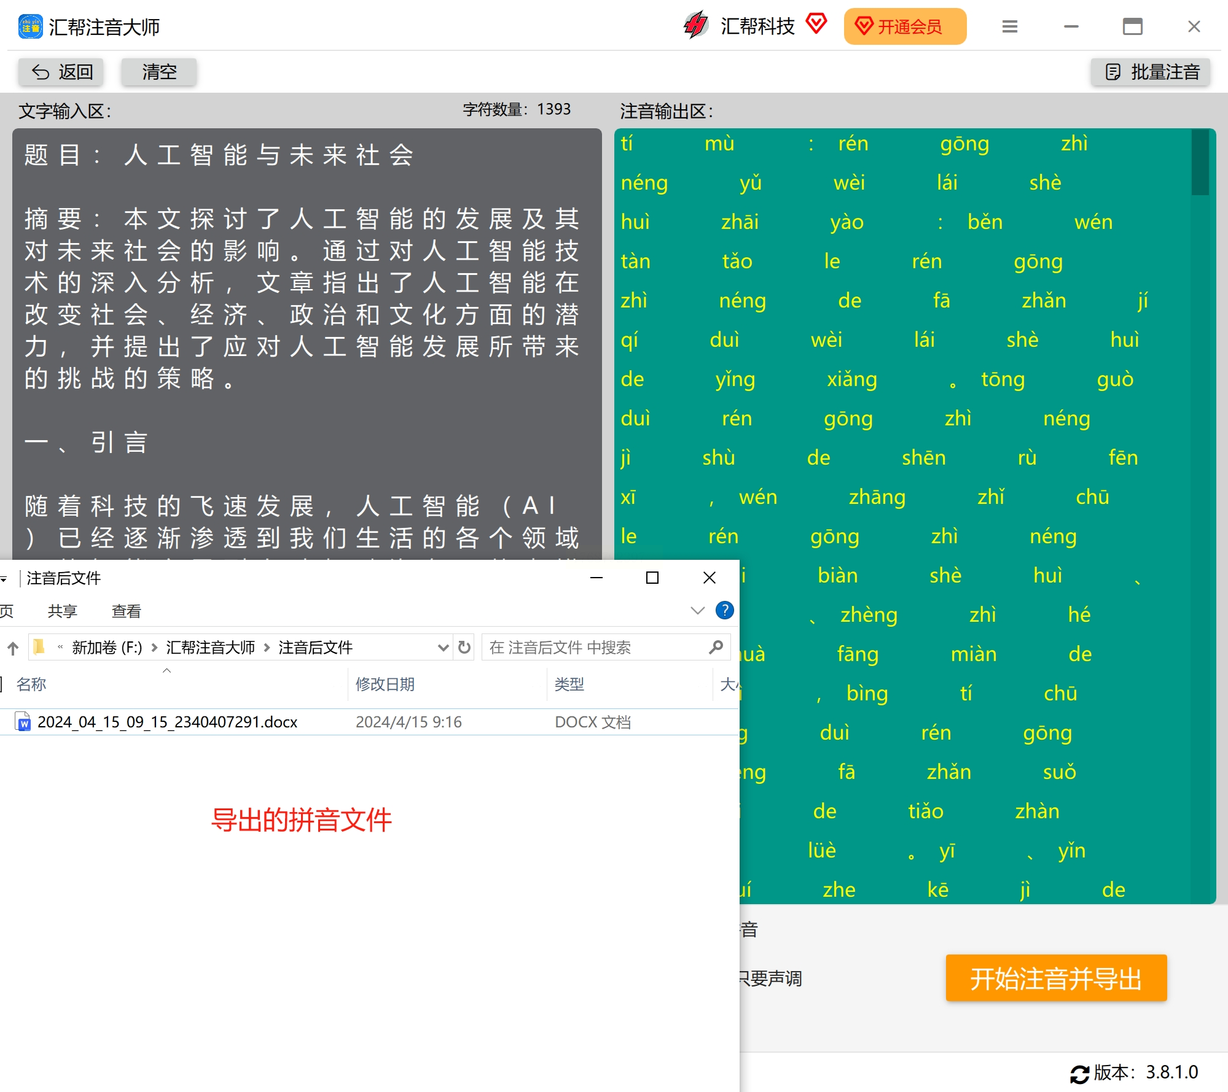This screenshot has width=1228, height=1092.
Task: Click the version update refresh icon
Action: pyautogui.click(x=1079, y=1074)
